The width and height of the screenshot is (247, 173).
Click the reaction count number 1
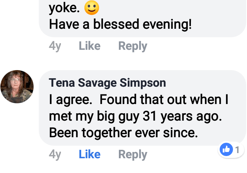237,150
